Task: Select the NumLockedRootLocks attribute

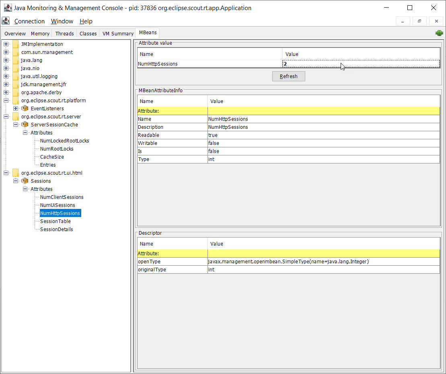Action: coord(65,141)
